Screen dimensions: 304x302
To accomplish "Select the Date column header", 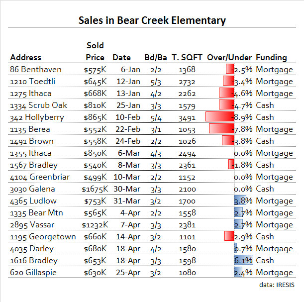I will coord(121,57).
